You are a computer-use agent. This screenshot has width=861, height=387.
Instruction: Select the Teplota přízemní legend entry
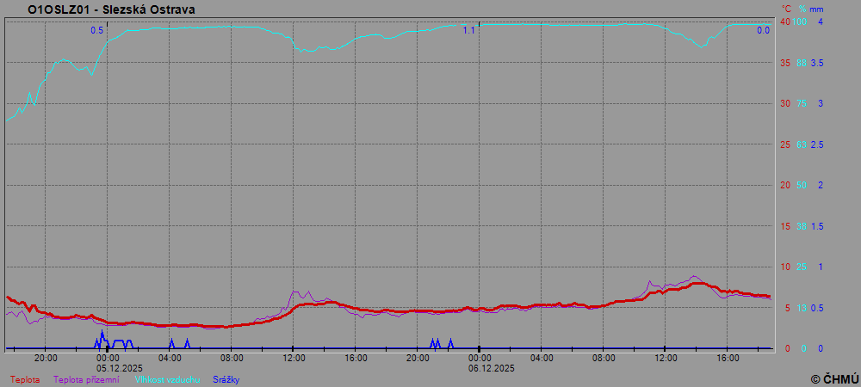click(x=86, y=379)
